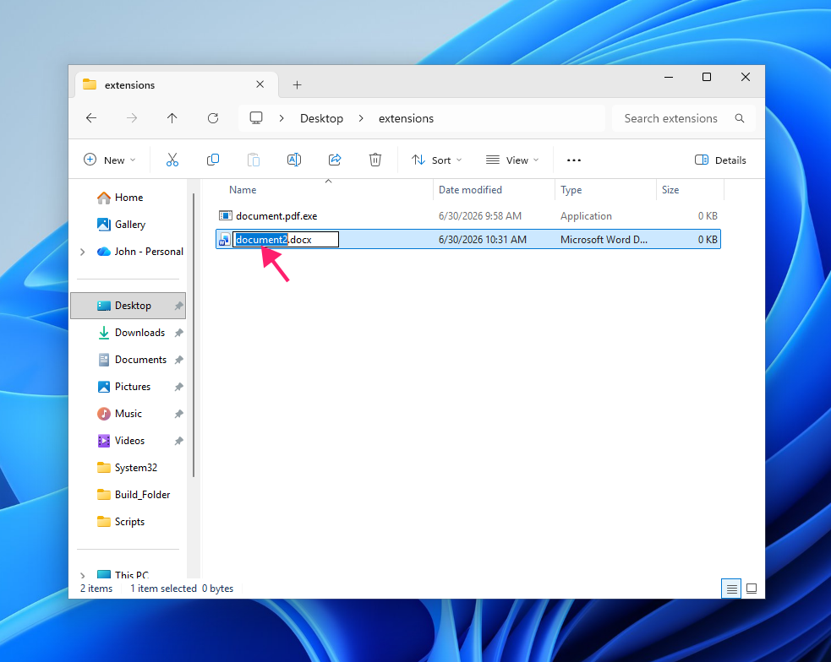Open the Sort dropdown menu
831x662 pixels.
[437, 160]
